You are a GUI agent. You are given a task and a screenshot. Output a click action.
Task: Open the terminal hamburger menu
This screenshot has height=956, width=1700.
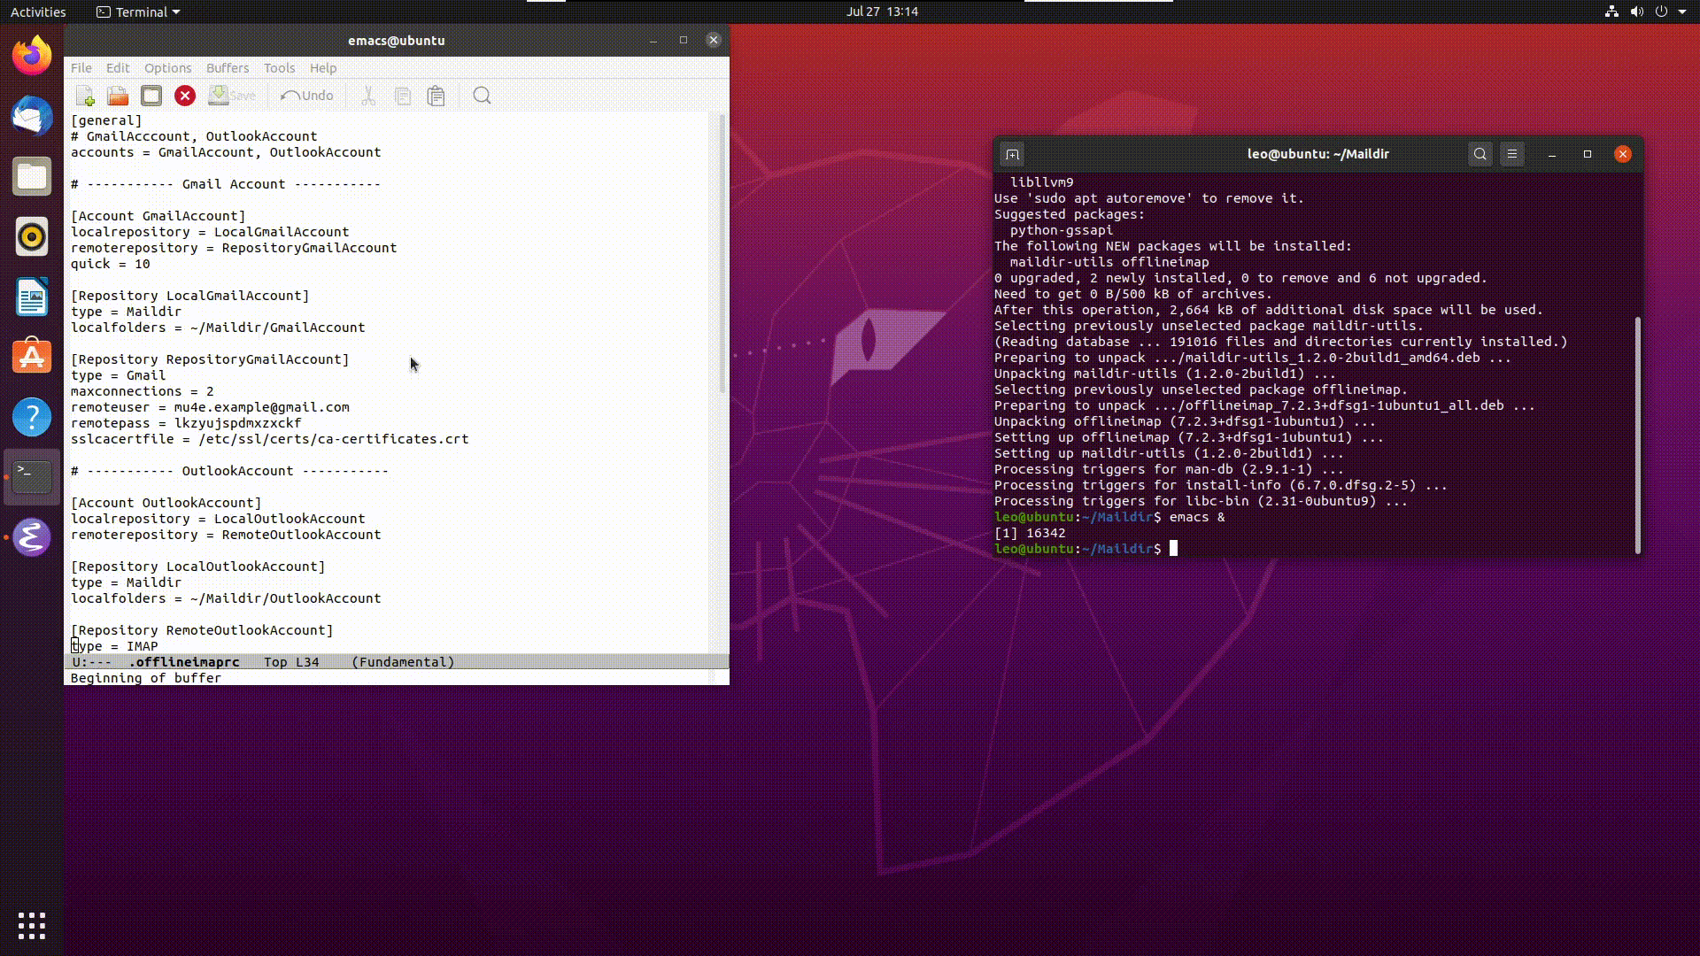(x=1512, y=154)
